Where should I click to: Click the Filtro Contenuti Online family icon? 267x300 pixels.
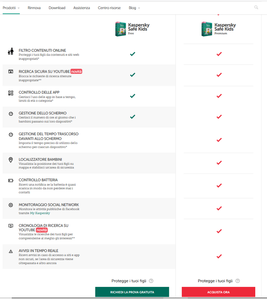[11, 51]
